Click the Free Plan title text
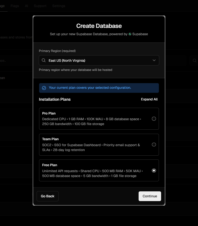This screenshot has height=226, width=198. 50,165
